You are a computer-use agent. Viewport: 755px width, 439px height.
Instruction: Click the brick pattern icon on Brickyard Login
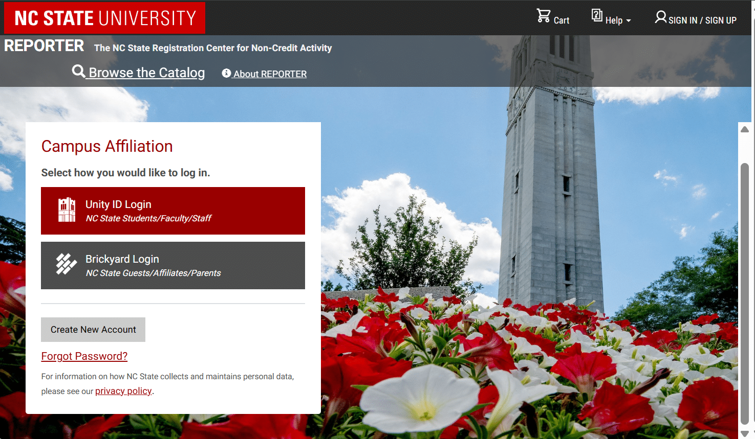66,264
